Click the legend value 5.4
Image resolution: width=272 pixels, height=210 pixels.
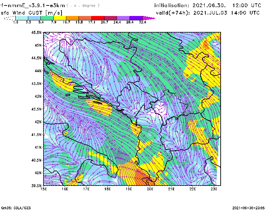point(41,22)
